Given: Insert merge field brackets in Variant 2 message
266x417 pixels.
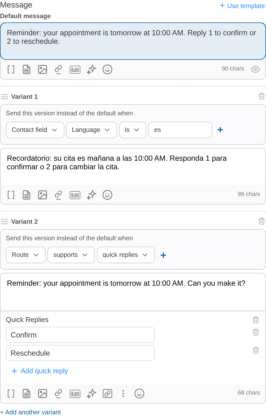Looking at the screenshot, I should tap(11, 394).
